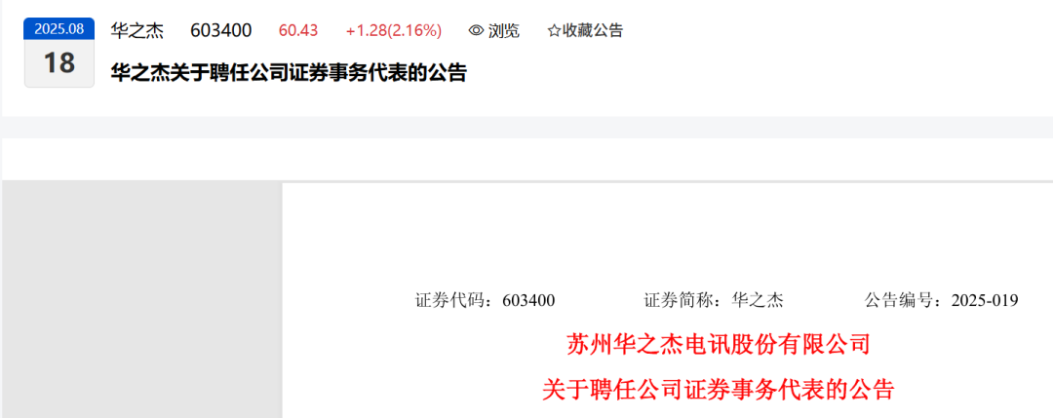
Task: Click the light gray divider band below headline
Action: tap(526, 128)
